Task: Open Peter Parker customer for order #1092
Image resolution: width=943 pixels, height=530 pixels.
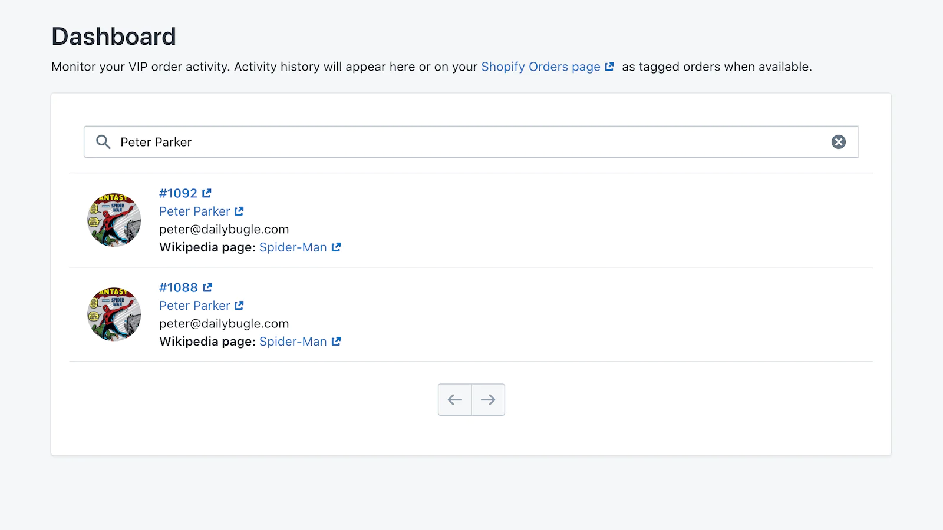Action: point(194,211)
